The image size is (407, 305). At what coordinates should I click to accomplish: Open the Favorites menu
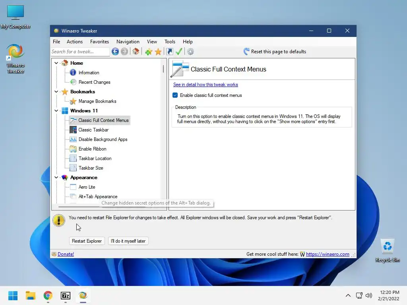tap(99, 41)
